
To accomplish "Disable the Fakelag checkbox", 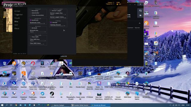I will tap(51, 23).
